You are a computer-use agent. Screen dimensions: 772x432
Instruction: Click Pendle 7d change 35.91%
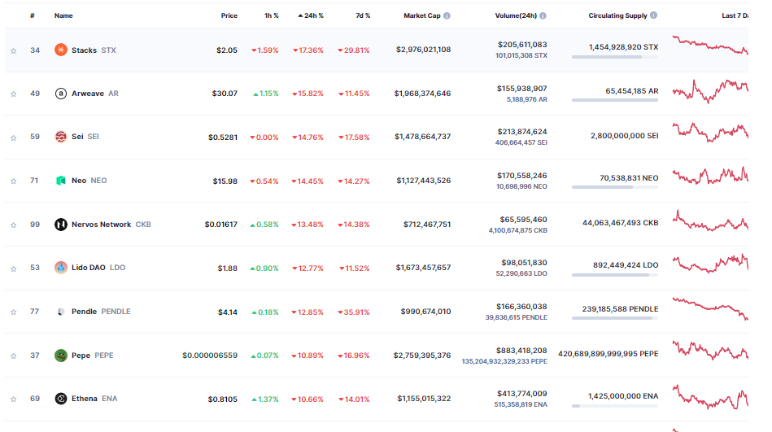tap(354, 312)
